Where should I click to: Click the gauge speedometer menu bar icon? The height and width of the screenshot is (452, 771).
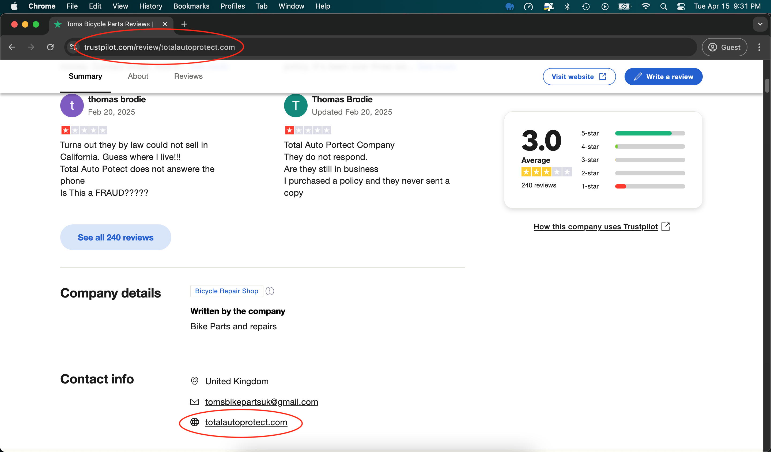(x=529, y=6)
